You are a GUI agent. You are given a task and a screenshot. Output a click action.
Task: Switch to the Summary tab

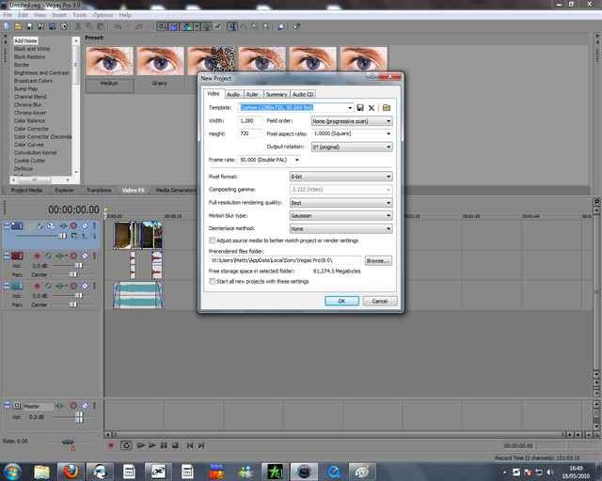point(277,94)
